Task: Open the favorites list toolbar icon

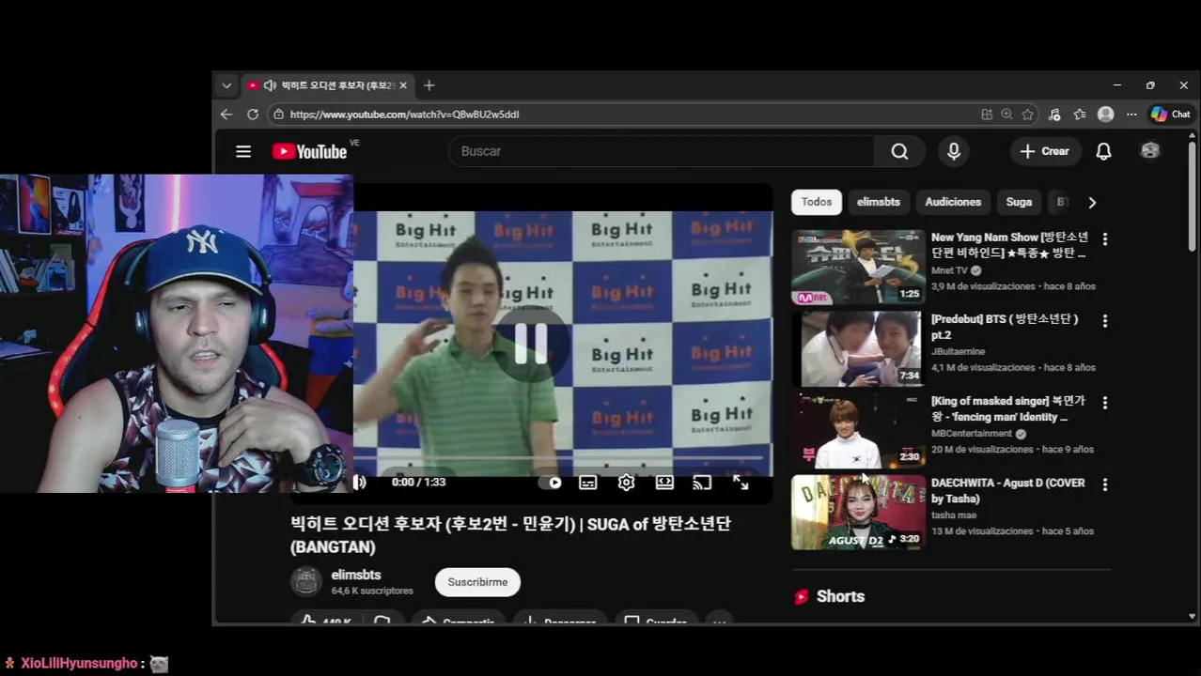Action: coord(1080,115)
